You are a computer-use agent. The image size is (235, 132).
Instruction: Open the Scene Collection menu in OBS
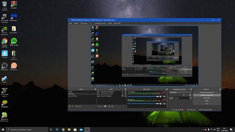[100, 23]
